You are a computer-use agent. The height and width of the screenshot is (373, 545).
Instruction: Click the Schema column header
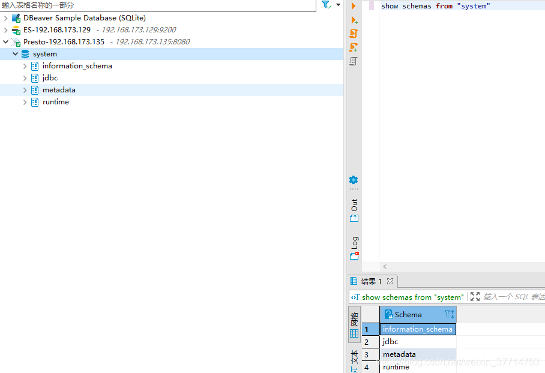coord(418,315)
